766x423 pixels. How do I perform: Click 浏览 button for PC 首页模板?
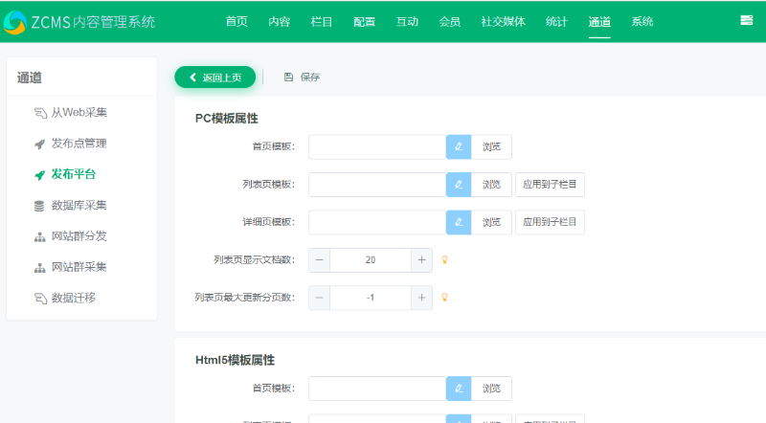click(x=491, y=146)
